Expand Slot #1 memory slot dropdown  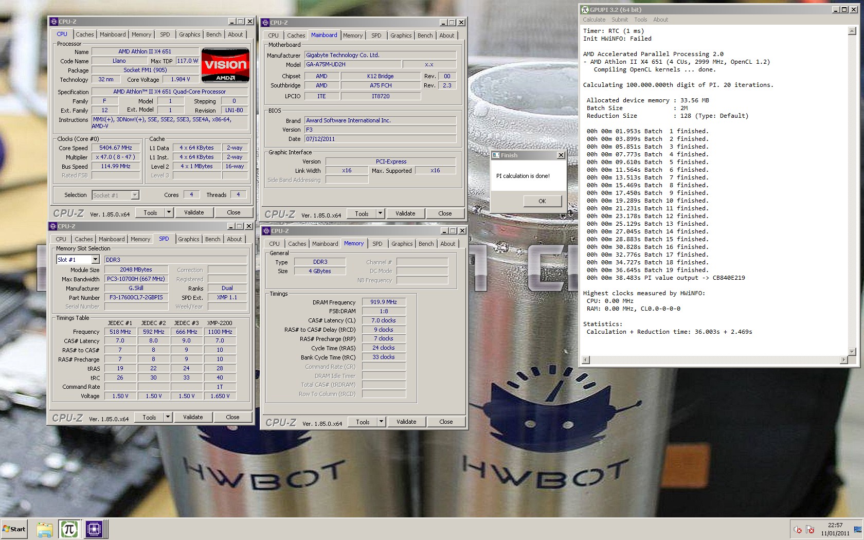95,260
